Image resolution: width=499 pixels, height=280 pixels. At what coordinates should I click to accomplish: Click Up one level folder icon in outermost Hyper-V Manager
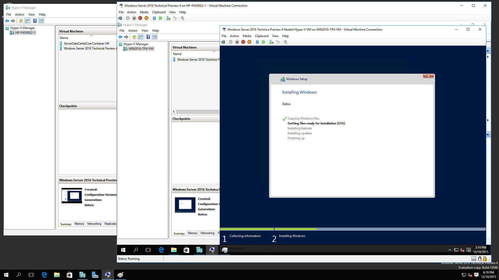[21, 21]
